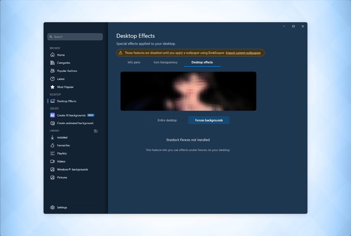Click the Favourites thumbs-up icon
351x236 pixels.
coord(52,145)
